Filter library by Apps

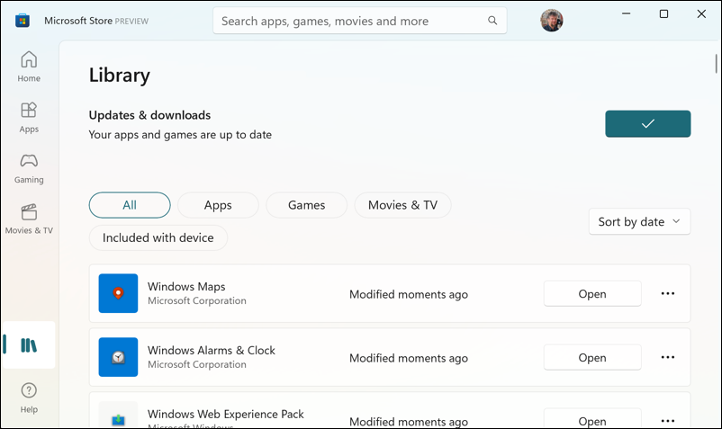coord(218,205)
